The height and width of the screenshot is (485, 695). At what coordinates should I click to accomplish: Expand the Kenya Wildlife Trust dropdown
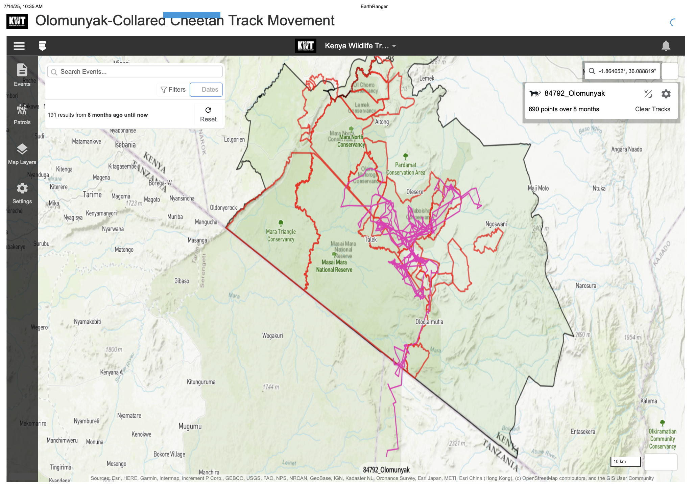click(x=360, y=46)
